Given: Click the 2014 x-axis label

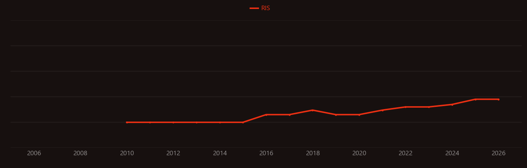Looking at the screenshot, I should 220,153.
